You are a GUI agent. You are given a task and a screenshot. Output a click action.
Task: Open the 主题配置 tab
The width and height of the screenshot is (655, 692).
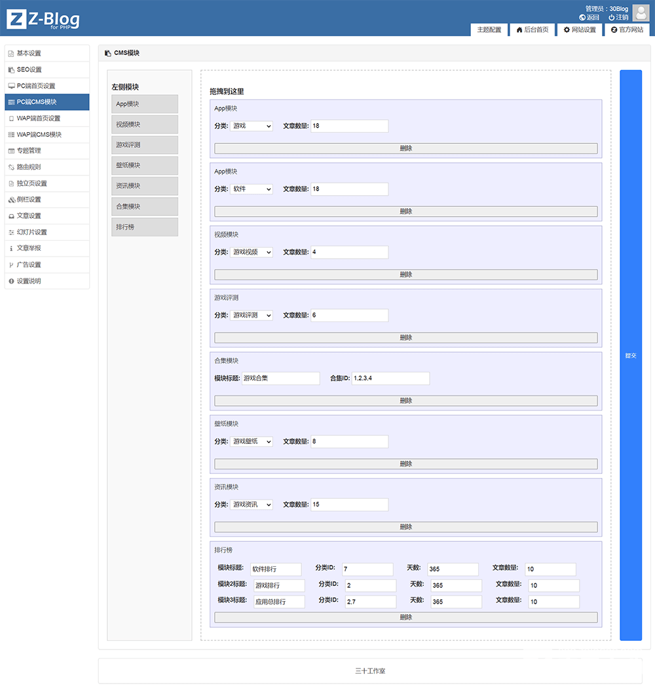click(x=489, y=29)
